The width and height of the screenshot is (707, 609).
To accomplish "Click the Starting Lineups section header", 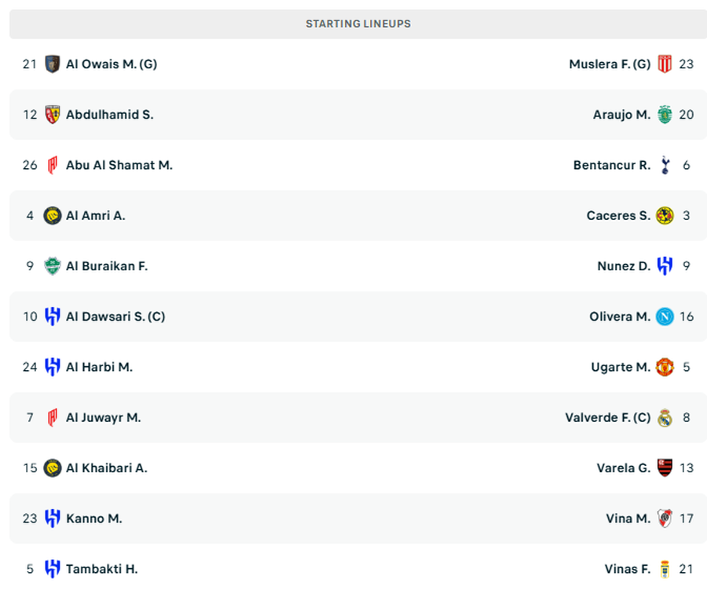I will pyautogui.click(x=358, y=24).
